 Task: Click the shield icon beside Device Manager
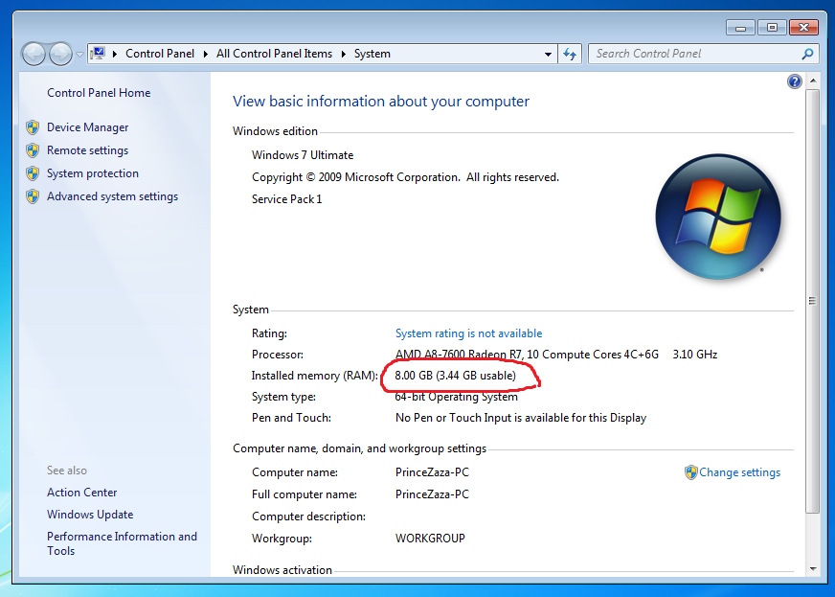click(x=33, y=127)
